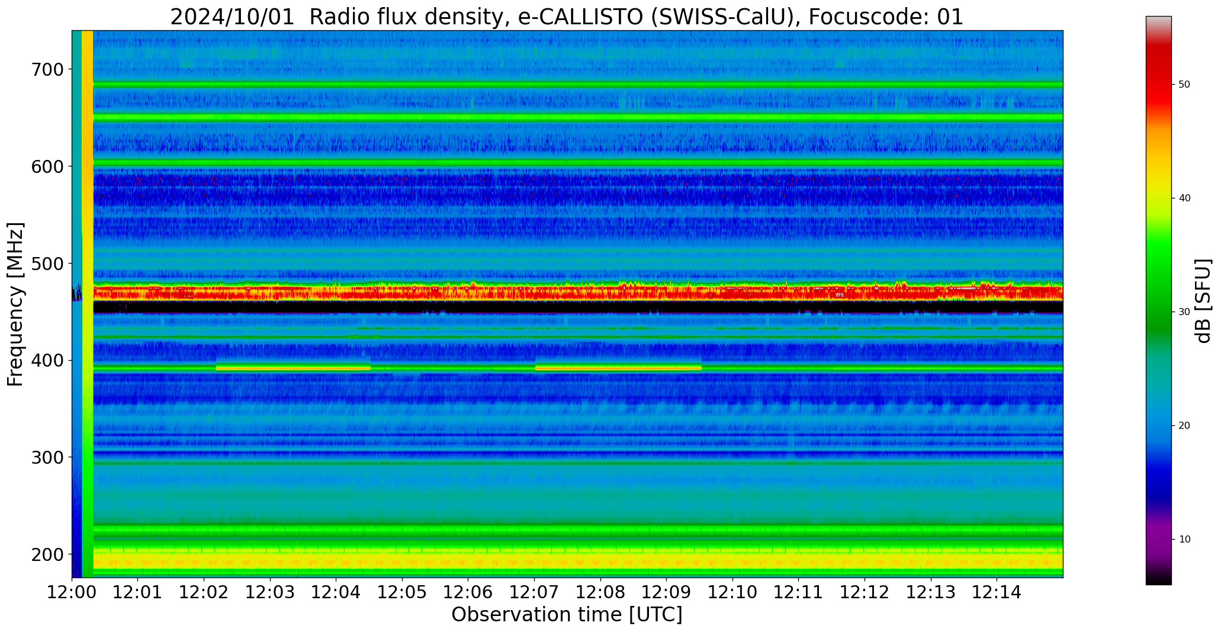Click the 'Observation time [UTC]' x-axis label

pyautogui.click(x=567, y=615)
